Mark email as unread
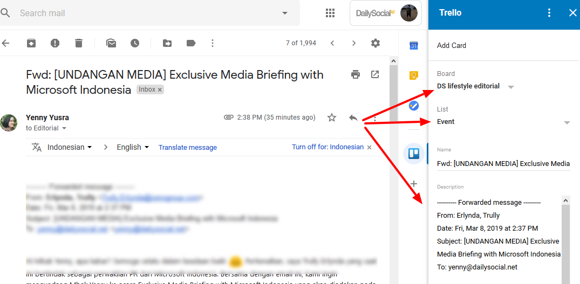Image resolution: width=580 pixels, height=284 pixels. point(111,43)
